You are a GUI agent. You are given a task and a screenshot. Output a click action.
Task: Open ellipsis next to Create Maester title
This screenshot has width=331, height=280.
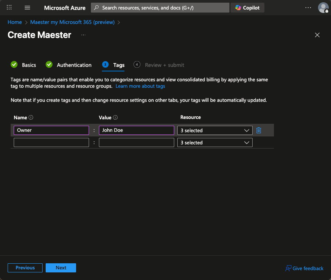pos(83,35)
